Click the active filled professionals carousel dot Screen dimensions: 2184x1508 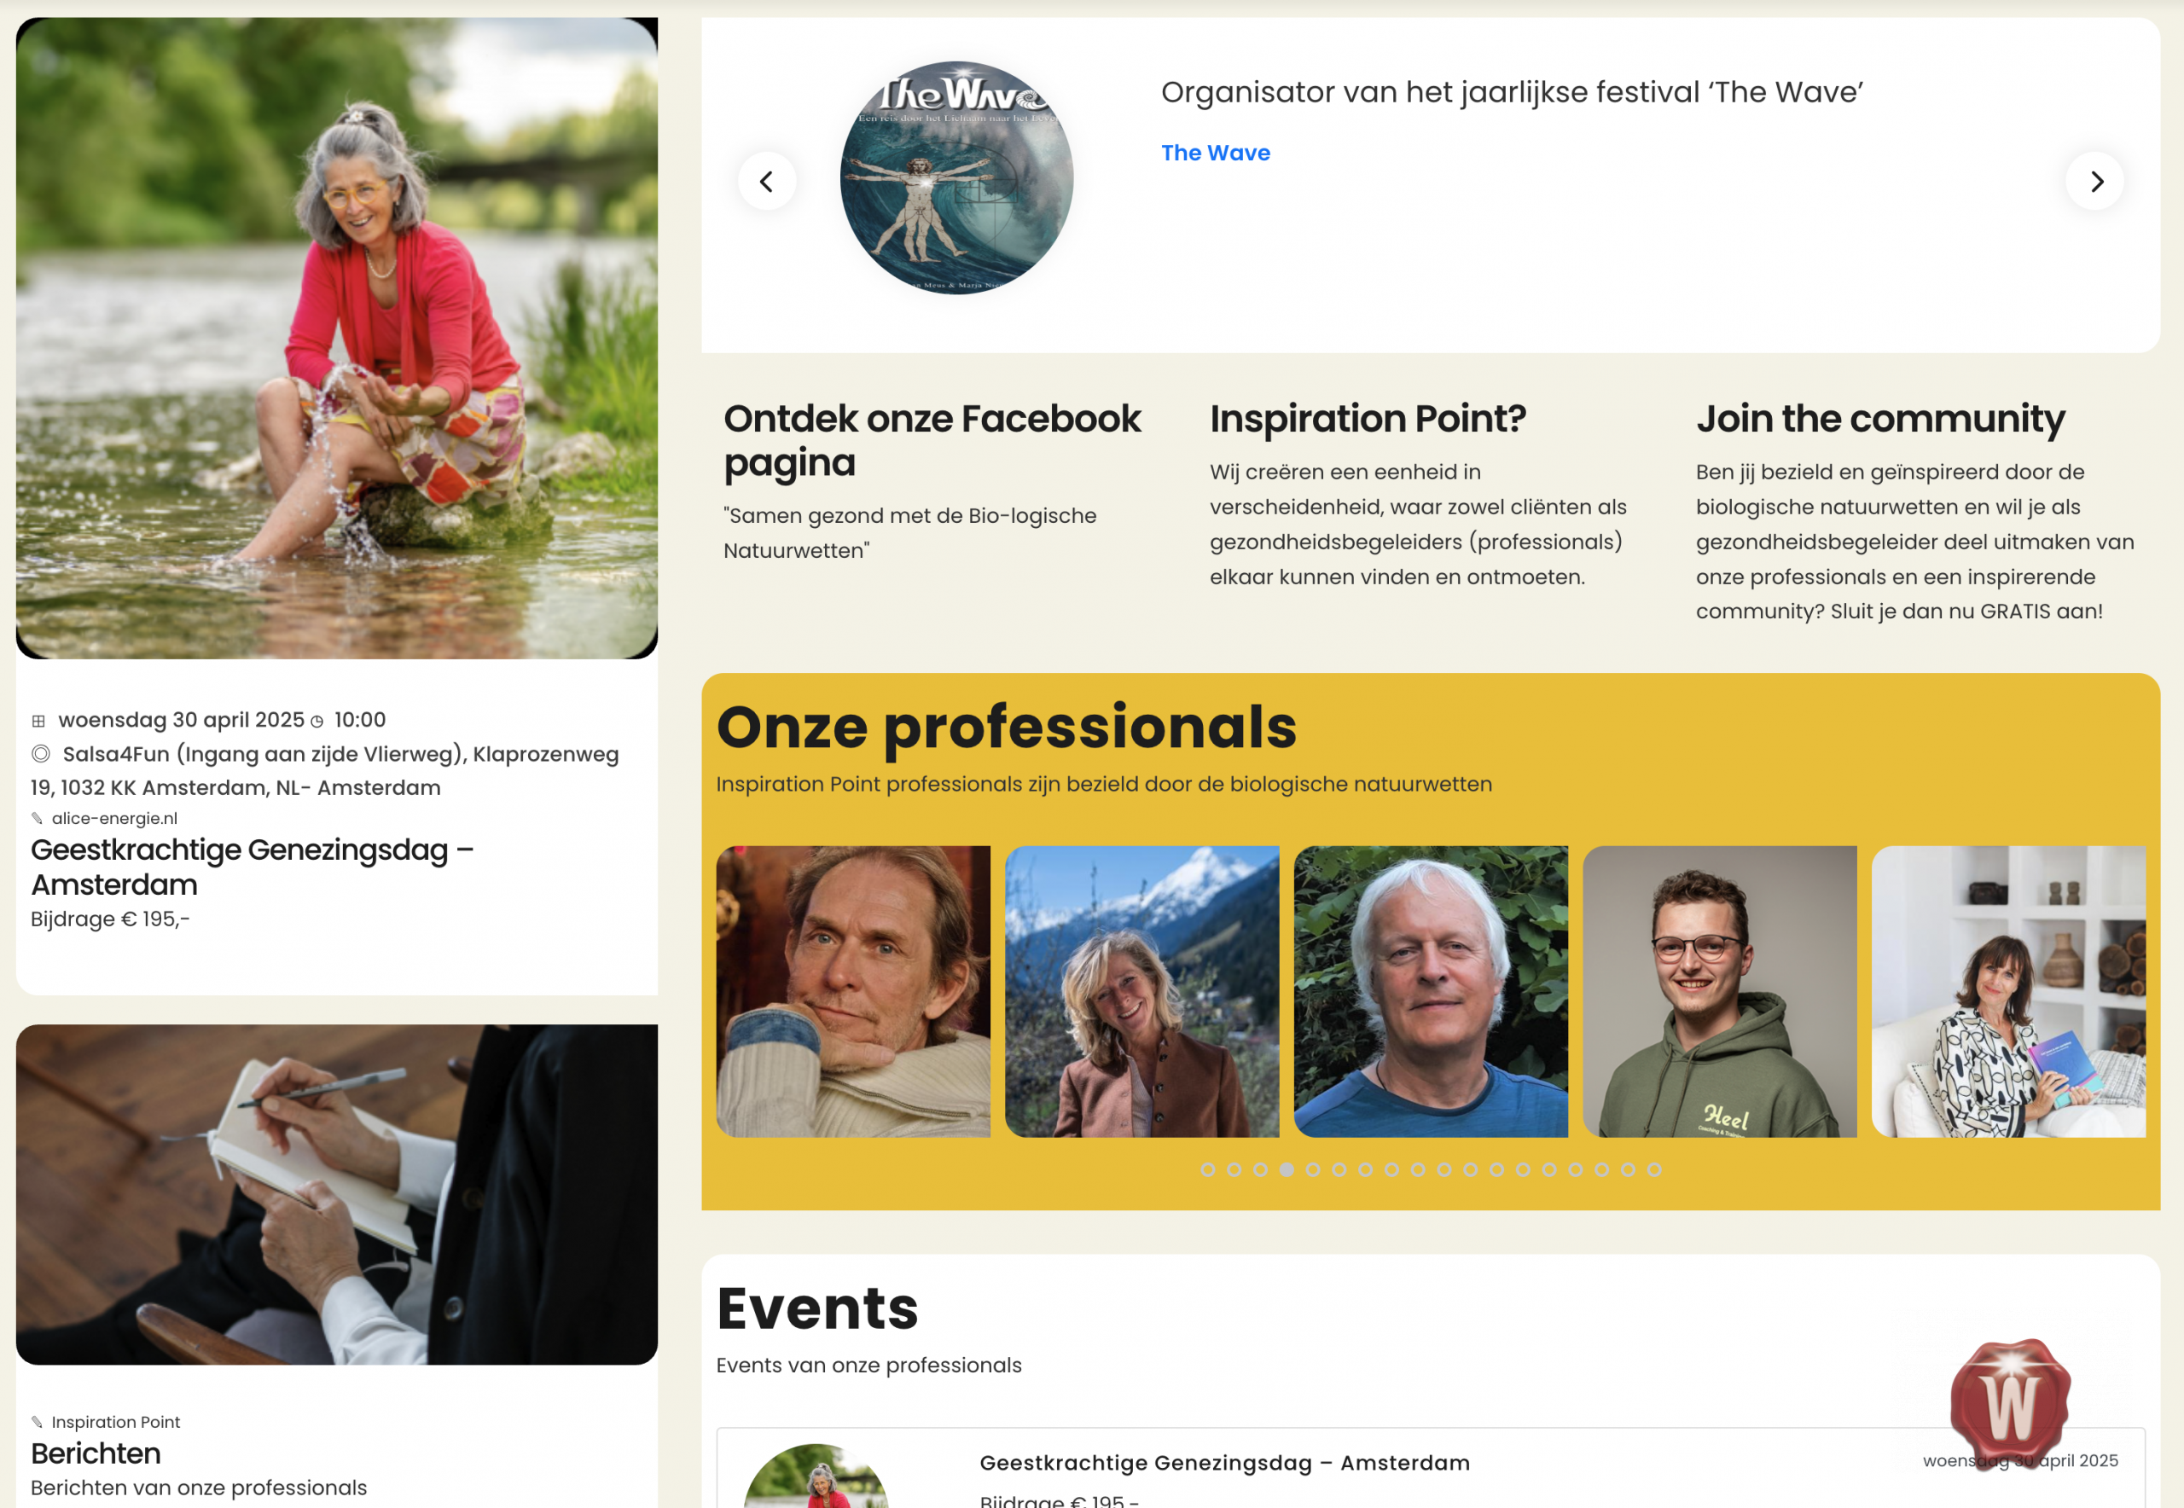coord(1287,1169)
